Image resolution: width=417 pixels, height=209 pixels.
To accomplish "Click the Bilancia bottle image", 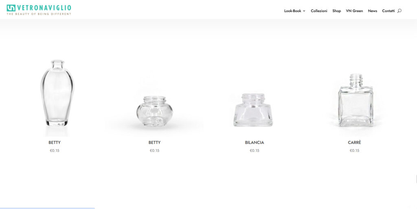I will coord(253,110).
